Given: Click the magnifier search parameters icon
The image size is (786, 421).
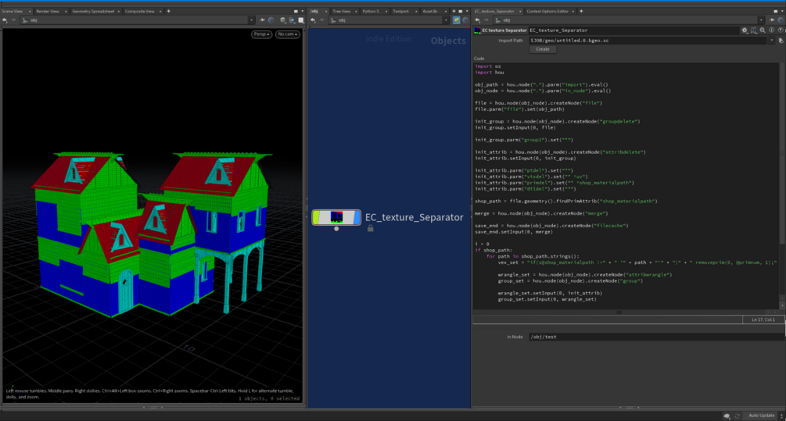Looking at the screenshot, I should (763, 30).
